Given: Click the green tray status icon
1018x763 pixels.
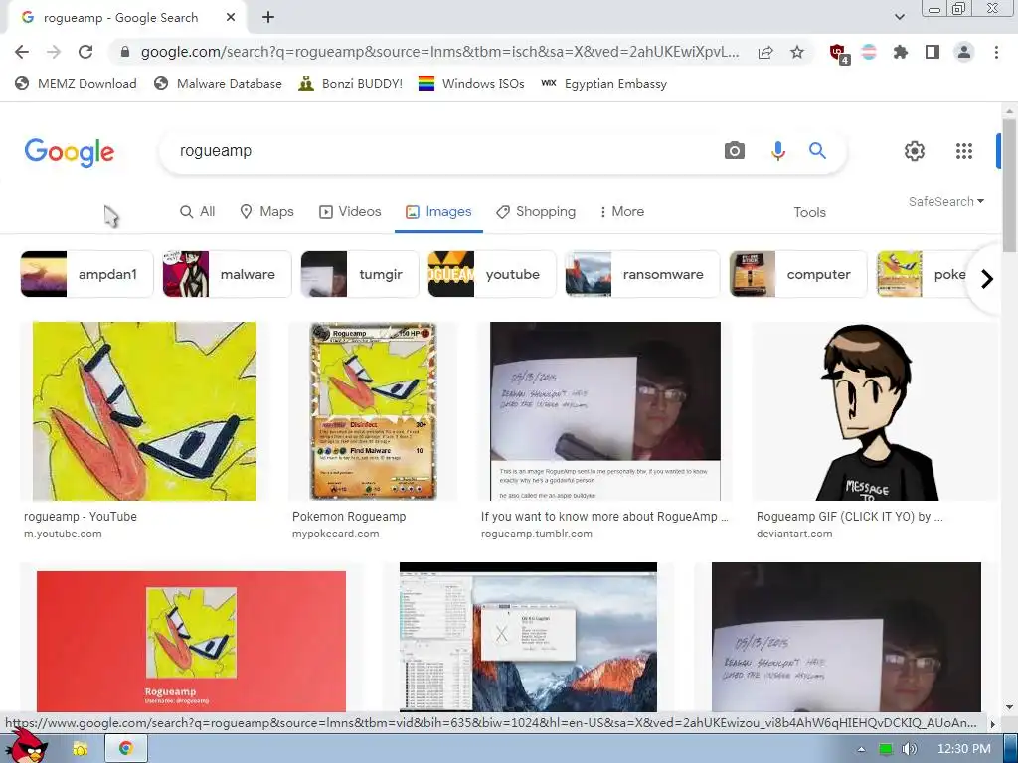Looking at the screenshot, I should point(885,749).
